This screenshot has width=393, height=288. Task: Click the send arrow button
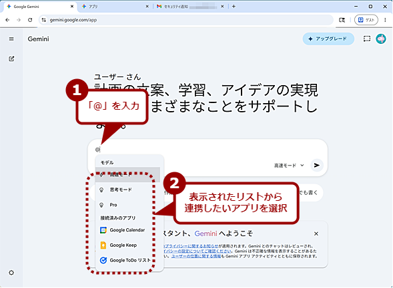point(317,165)
